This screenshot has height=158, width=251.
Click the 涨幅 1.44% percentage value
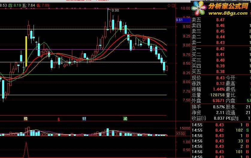click(219, 89)
